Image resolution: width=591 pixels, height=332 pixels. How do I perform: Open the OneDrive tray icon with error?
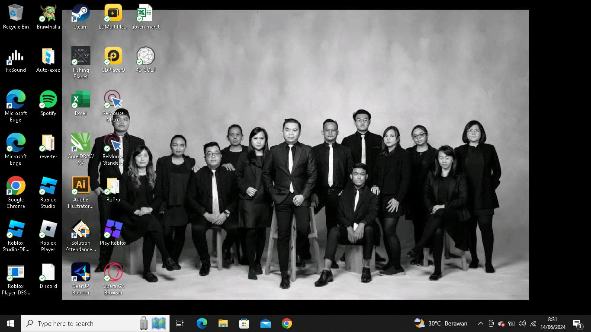pyautogui.click(x=501, y=323)
